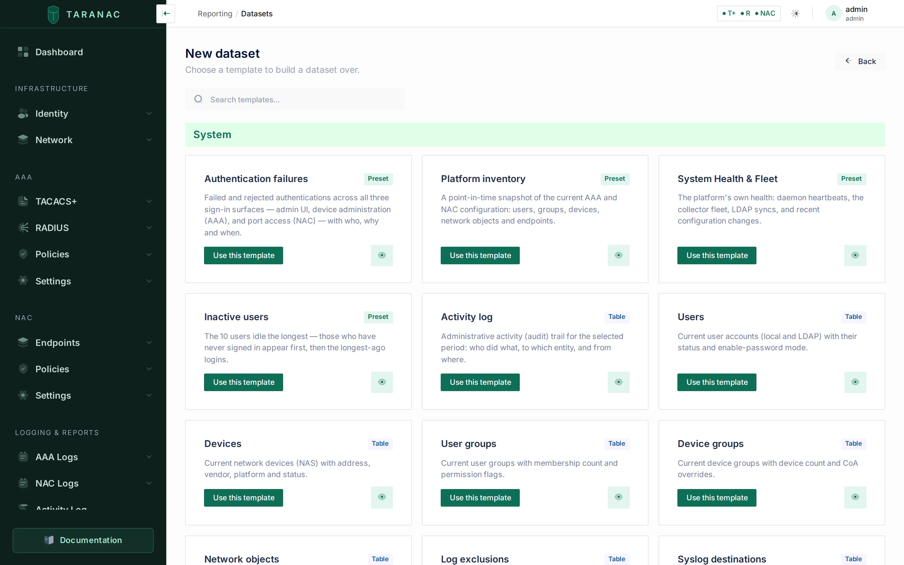The image size is (904, 565).
Task: Use the Users template
Action: pyautogui.click(x=717, y=382)
